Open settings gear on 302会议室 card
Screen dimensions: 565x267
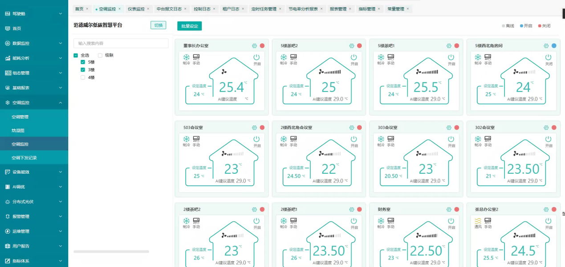[546, 128]
